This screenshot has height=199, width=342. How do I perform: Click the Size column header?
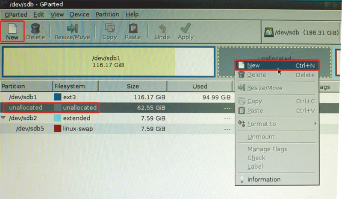pyautogui.click(x=133, y=87)
